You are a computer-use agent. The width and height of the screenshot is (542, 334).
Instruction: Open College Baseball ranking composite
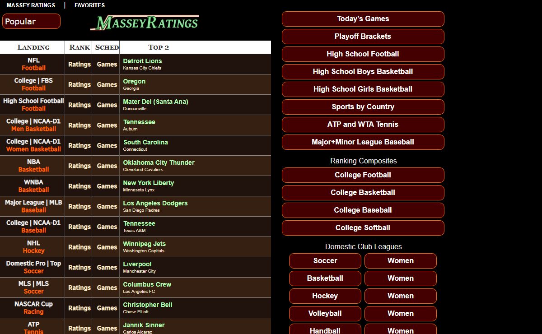(x=363, y=210)
